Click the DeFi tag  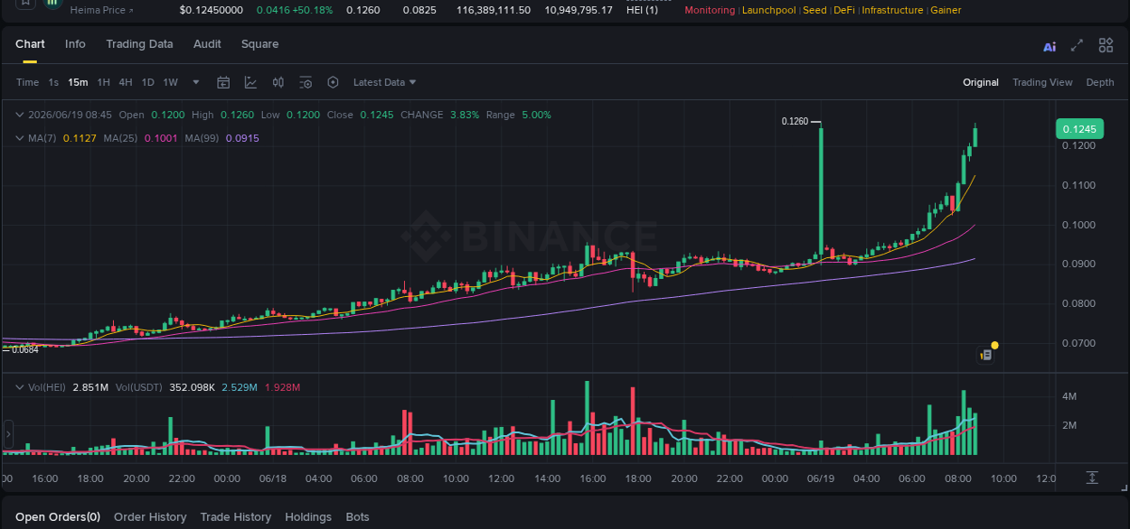(844, 10)
